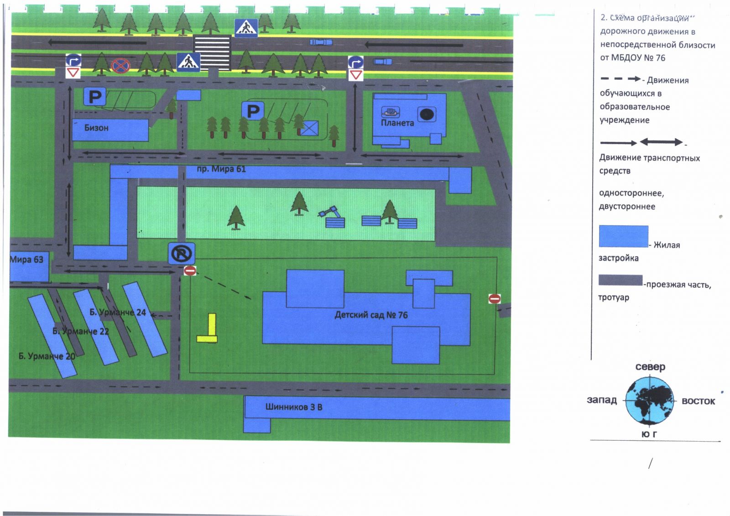Click the turn-right sign left of Планета
The width and height of the screenshot is (730, 516).
355,62
